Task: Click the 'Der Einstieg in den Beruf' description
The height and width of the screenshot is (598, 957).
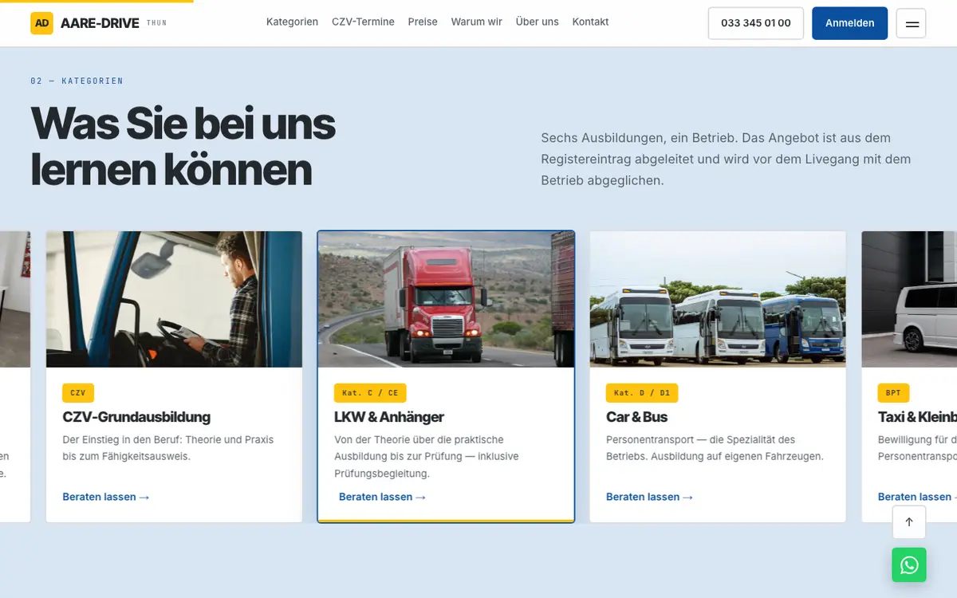Action: tap(168, 448)
